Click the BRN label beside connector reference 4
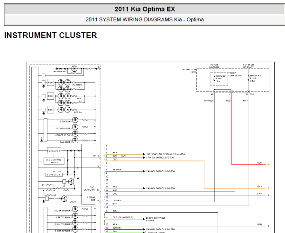This screenshot has height=233, width=285. [x=259, y=224]
